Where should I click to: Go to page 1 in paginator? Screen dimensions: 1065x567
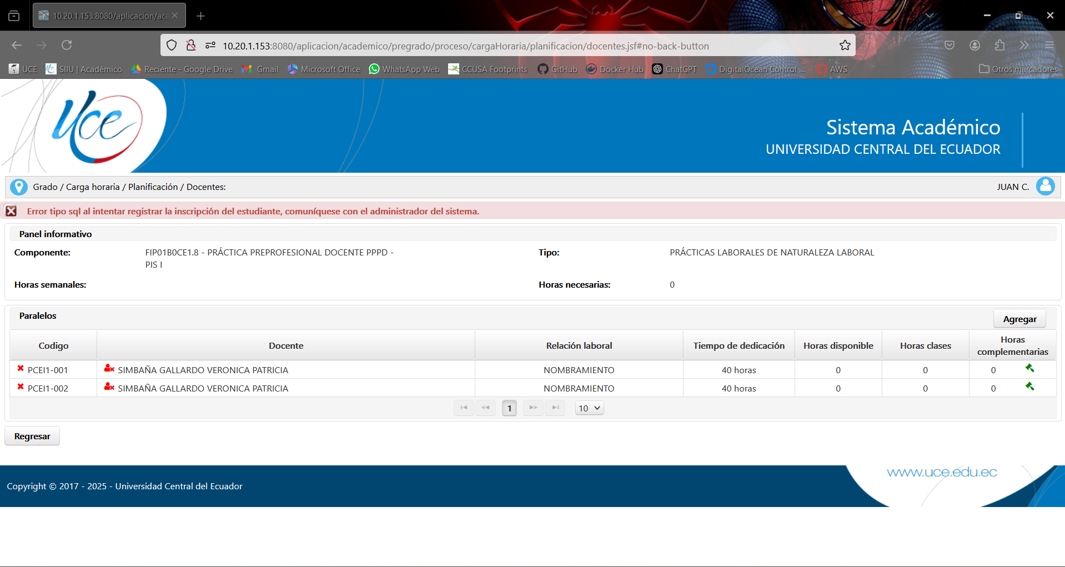coord(509,408)
